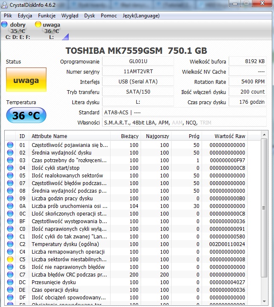This screenshot has height=307, width=274.
Task: Click scrollbar up arrow of attribute list
Action: 264,135
